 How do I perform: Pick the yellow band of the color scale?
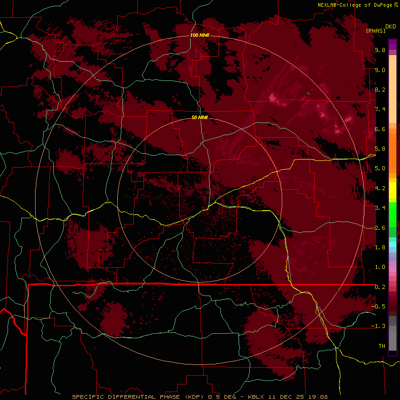392,190
